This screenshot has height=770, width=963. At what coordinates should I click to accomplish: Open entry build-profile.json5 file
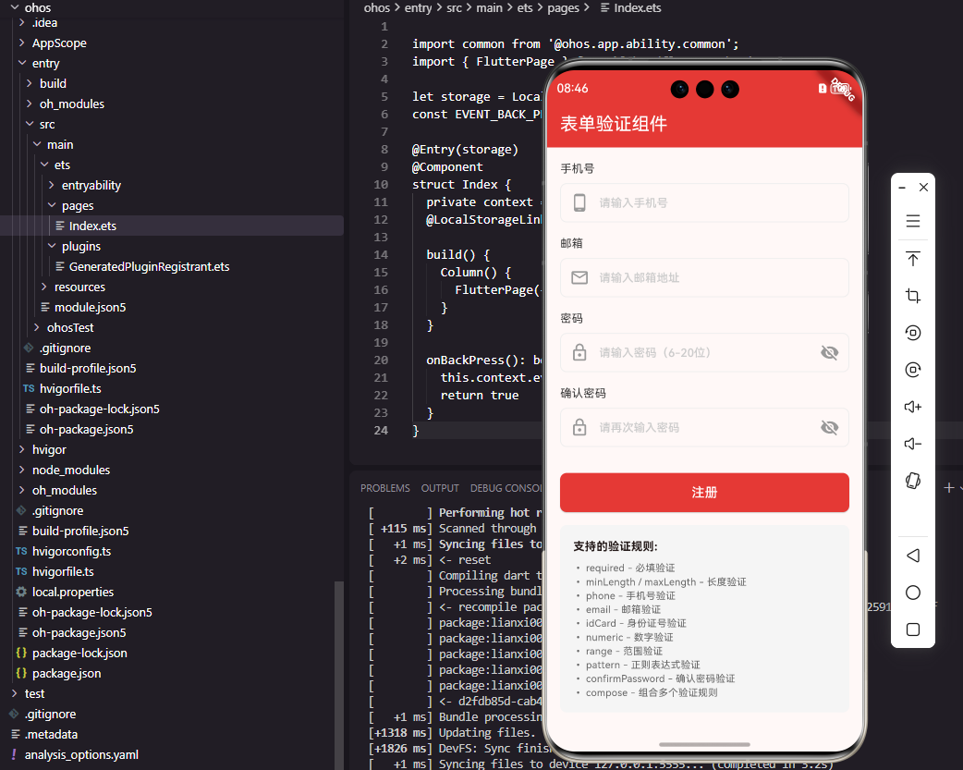click(88, 368)
